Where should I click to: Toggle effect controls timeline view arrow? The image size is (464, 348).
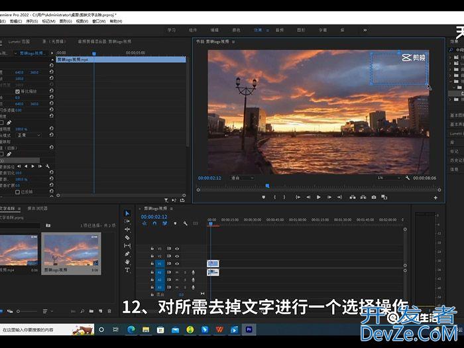click(52, 53)
